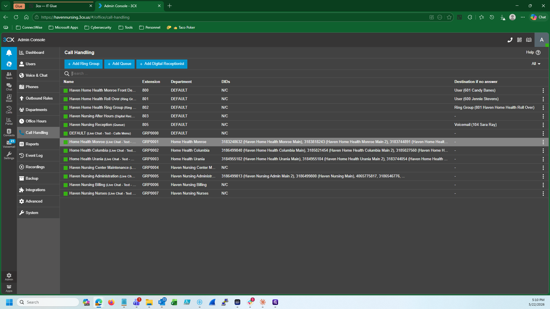Viewport: 550px width, 309px height.
Task: Click the magnifier icon beside search field
Action: [67, 74]
